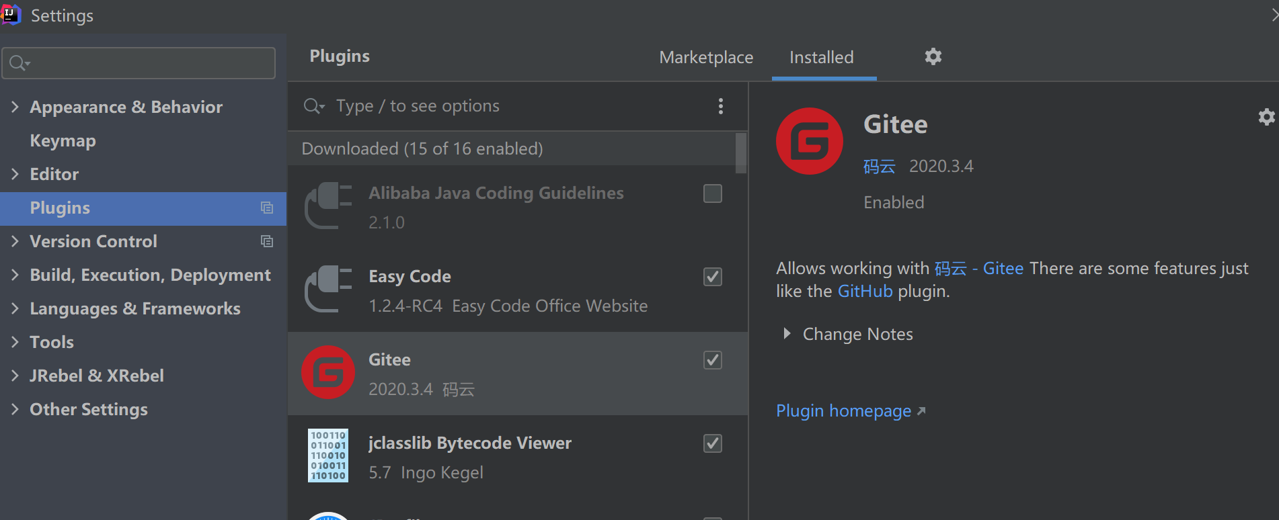Click the Downloaded (15 of 16 enabled) header
The width and height of the screenshot is (1279, 520).
[422, 148]
